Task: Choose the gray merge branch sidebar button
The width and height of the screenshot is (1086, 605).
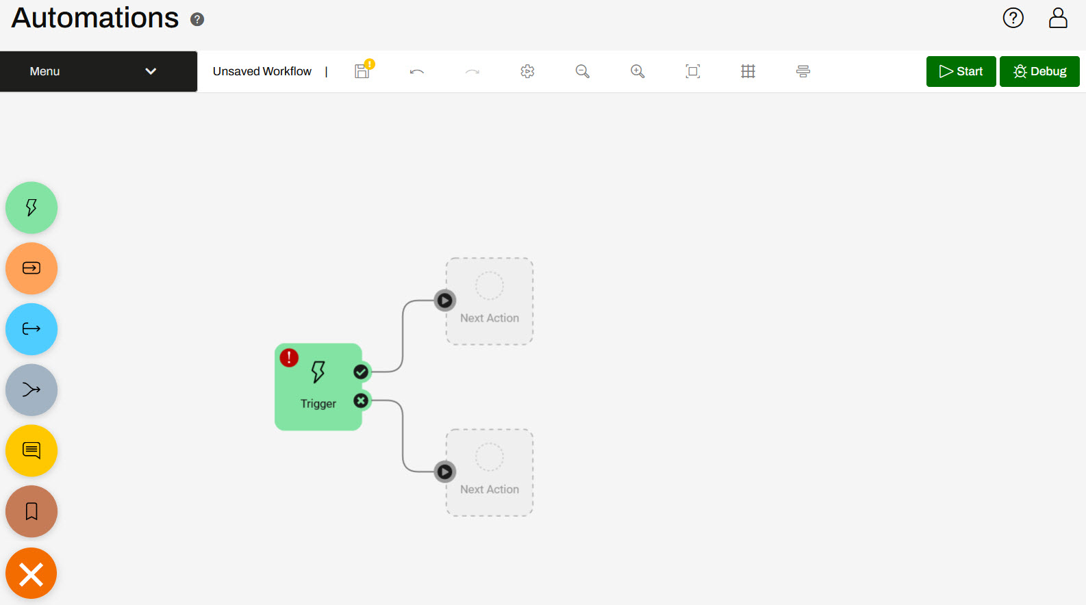Action: (x=31, y=390)
